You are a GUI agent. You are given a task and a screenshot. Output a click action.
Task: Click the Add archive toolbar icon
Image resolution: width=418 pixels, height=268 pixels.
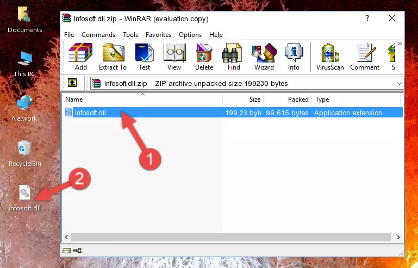click(x=80, y=57)
